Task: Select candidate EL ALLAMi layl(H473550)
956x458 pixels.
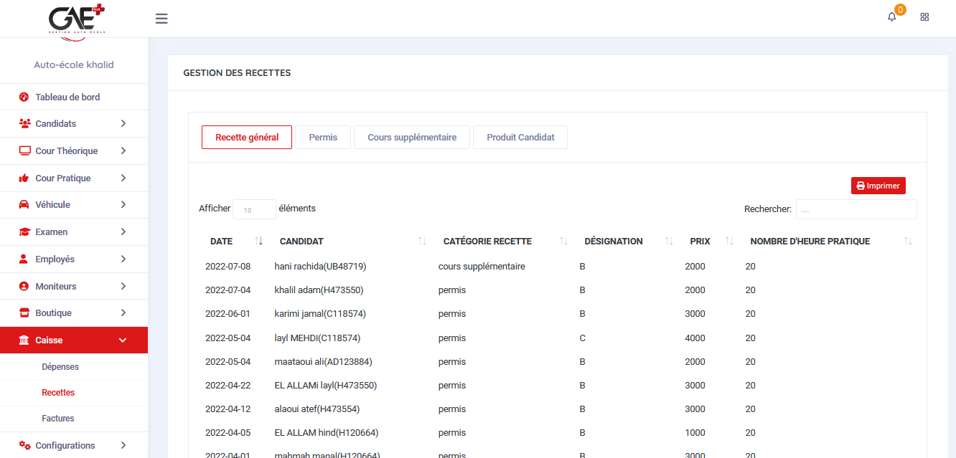Action: click(326, 385)
